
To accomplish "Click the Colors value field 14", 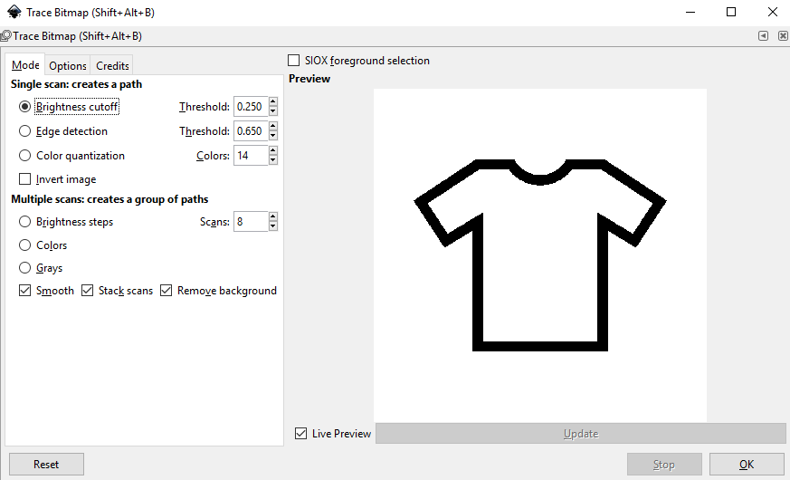I will point(251,155).
